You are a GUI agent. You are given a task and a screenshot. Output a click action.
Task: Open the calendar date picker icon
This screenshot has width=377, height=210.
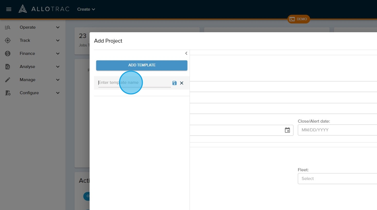(287, 130)
